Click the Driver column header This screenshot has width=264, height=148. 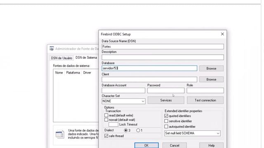87,73
